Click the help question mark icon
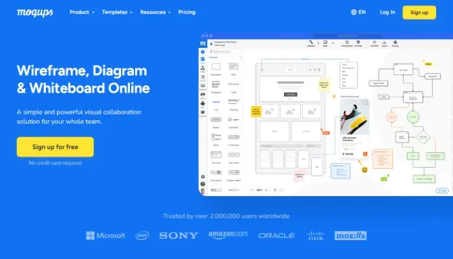The image size is (453, 259). pos(203,184)
